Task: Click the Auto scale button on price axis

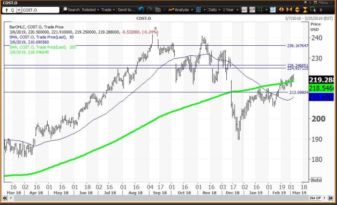Action: click(316, 179)
